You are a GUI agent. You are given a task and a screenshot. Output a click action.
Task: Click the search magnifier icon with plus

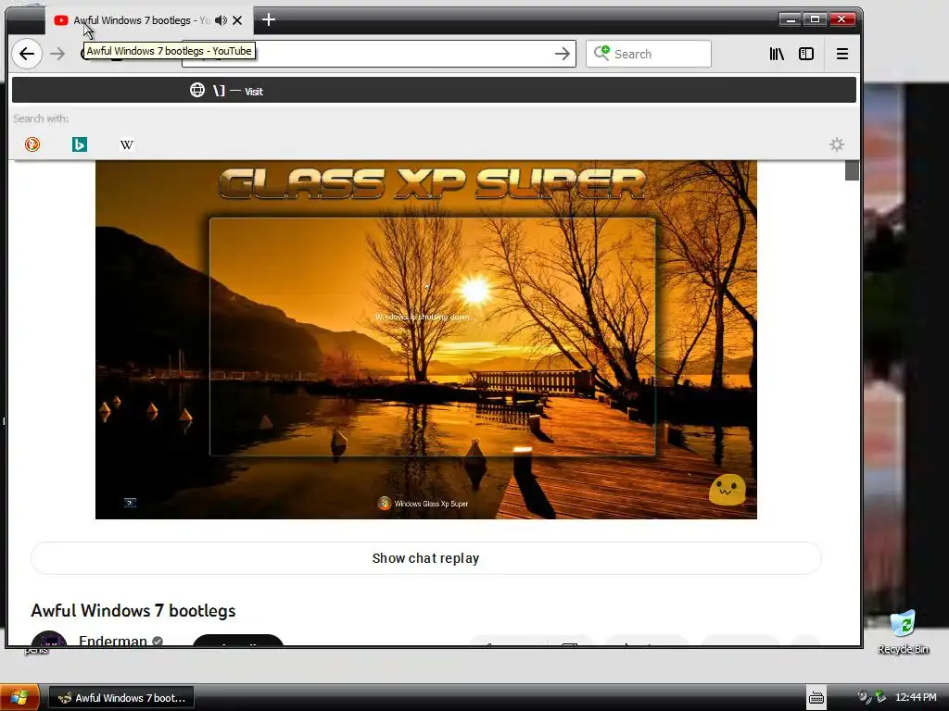click(x=601, y=53)
